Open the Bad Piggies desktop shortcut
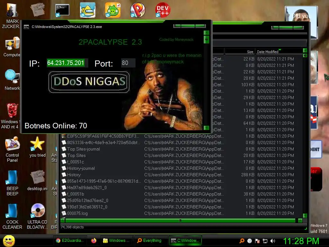The width and height of the screenshot is (329, 247). (x=113, y=10)
